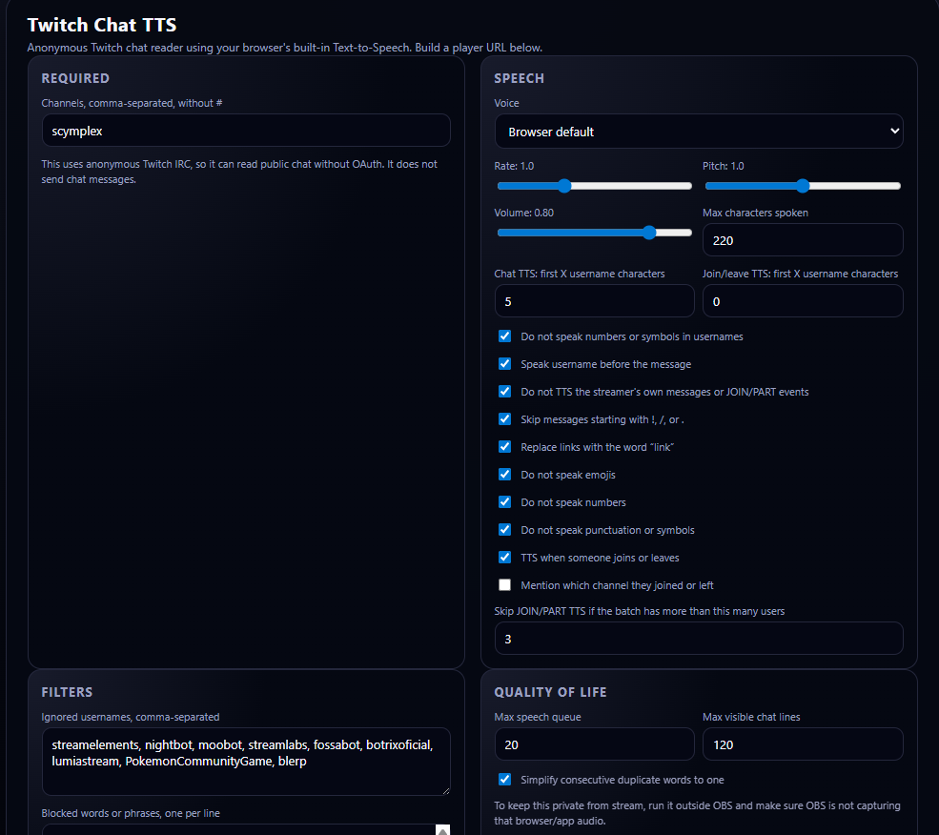Click the Ignored usernames textarea resize grip
The height and width of the screenshot is (835, 939).
pos(445,790)
